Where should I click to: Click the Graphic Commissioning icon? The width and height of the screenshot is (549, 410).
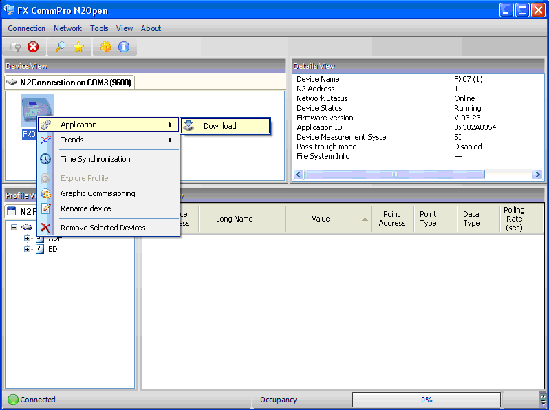pyautogui.click(x=45, y=193)
